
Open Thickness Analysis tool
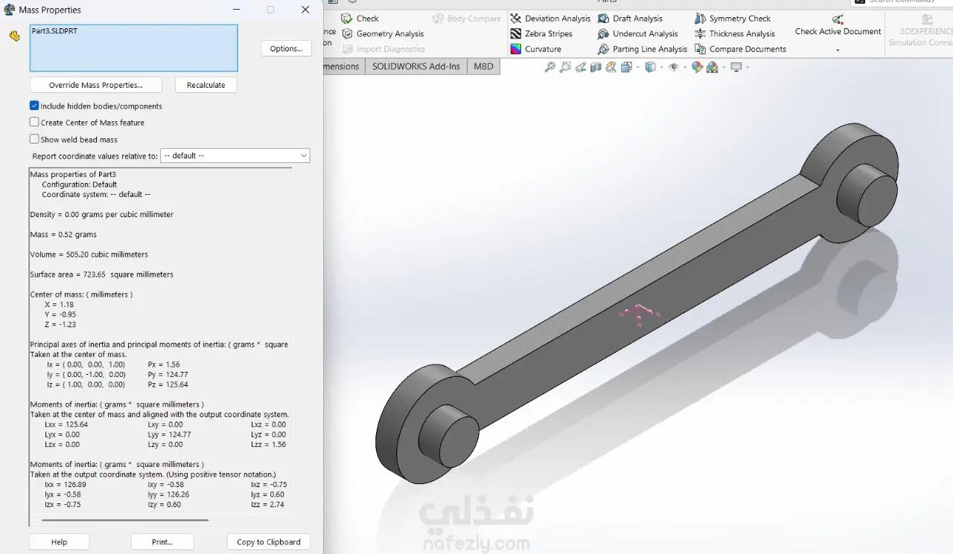[735, 33]
